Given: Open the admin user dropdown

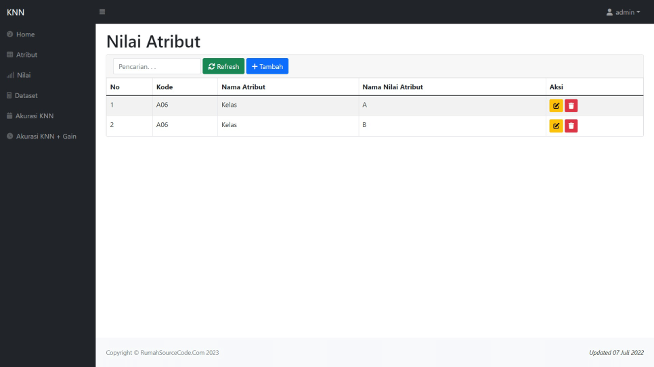Looking at the screenshot, I should (x=623, y=12).
